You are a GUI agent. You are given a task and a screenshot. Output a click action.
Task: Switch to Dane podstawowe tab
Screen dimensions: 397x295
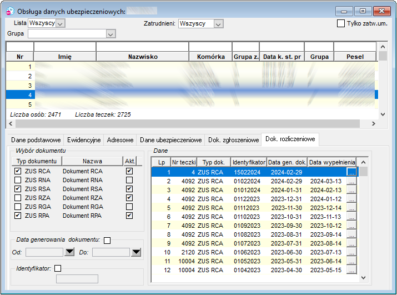tap(36, 140)
